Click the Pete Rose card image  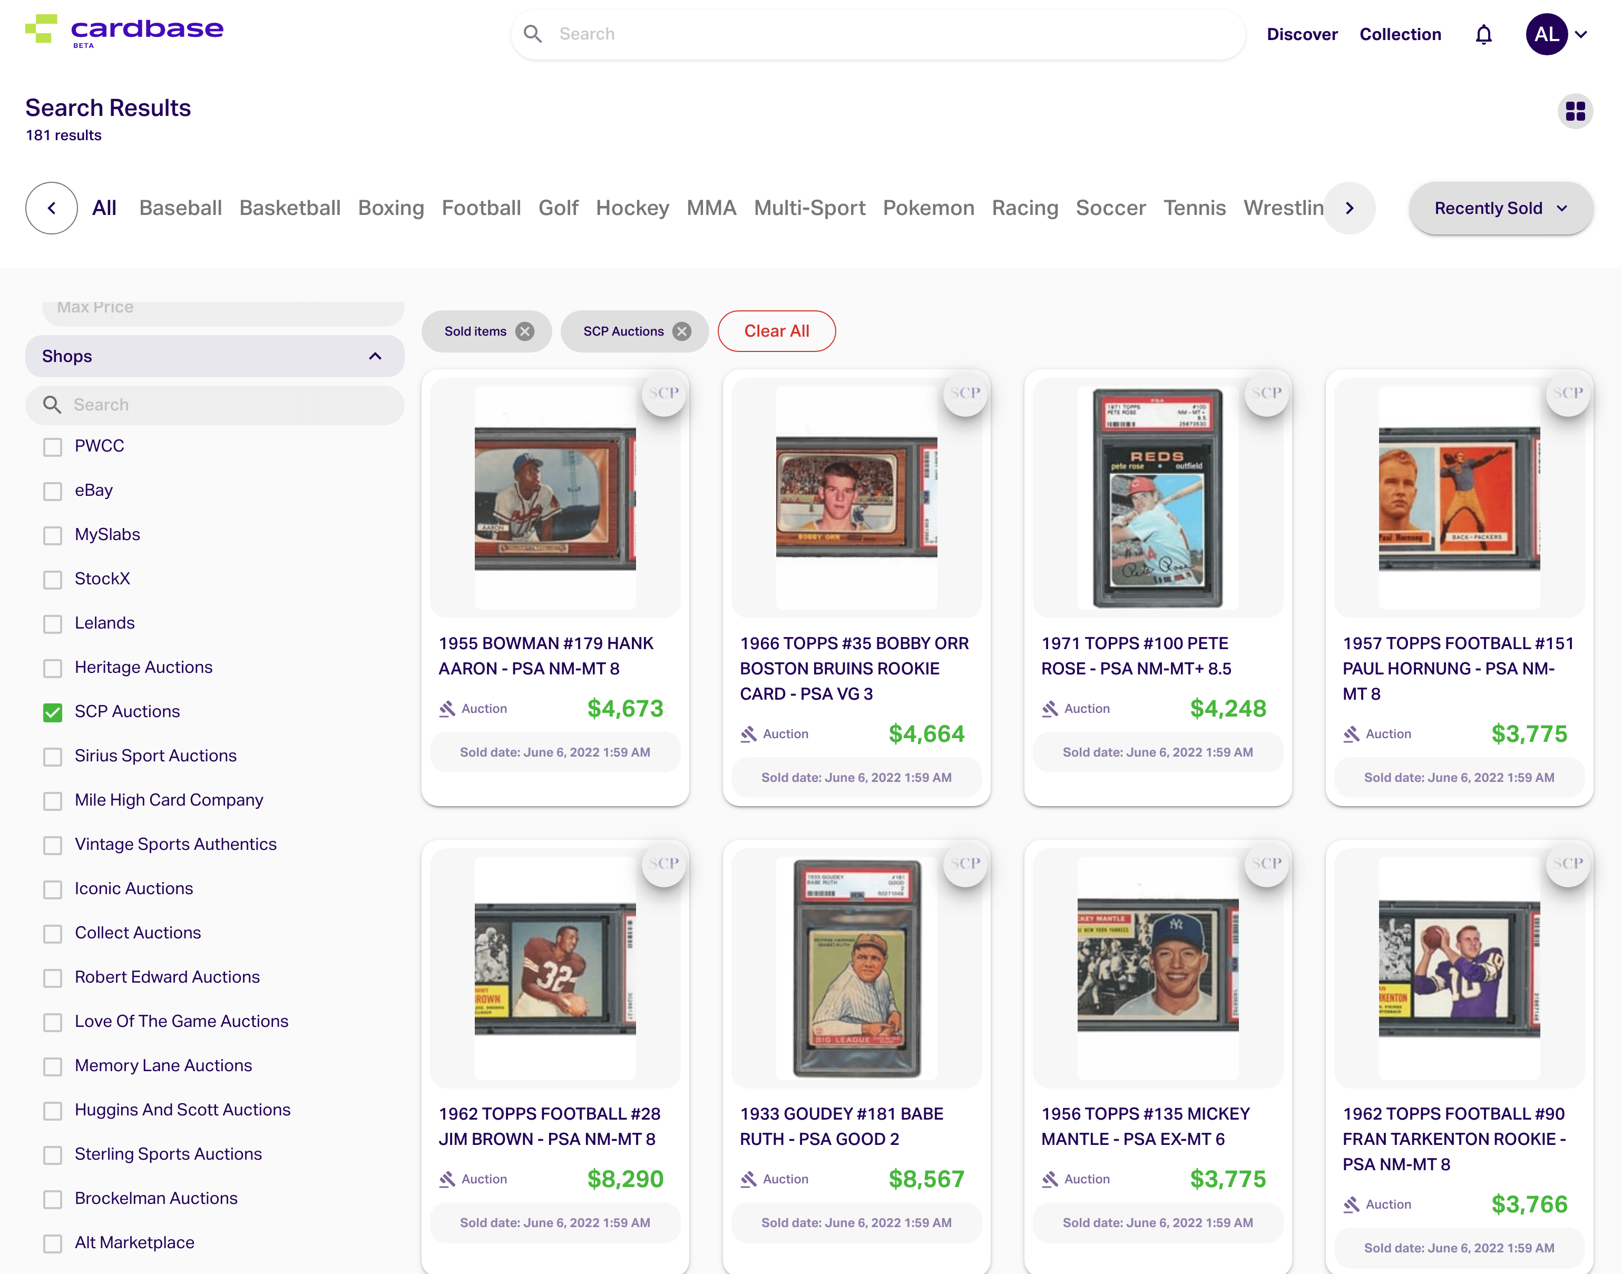(1157, 498)
